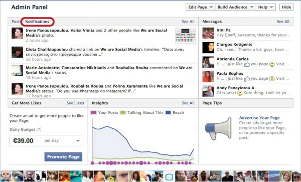Open Constantine Nikitiadis name link
The image size is (301, 182).
[84, 68]
